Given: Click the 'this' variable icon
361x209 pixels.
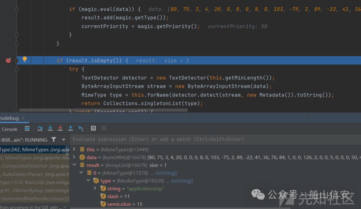Looking at the screenshot, I should (x=82, y=150).
